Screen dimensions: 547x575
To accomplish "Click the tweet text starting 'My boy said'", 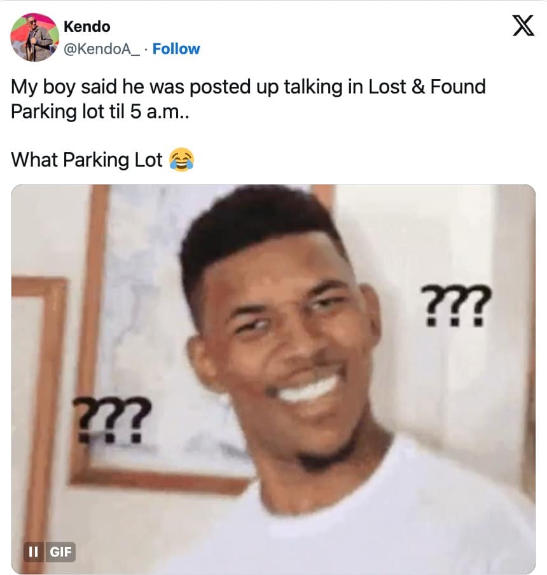I will [x=248, y=99].
